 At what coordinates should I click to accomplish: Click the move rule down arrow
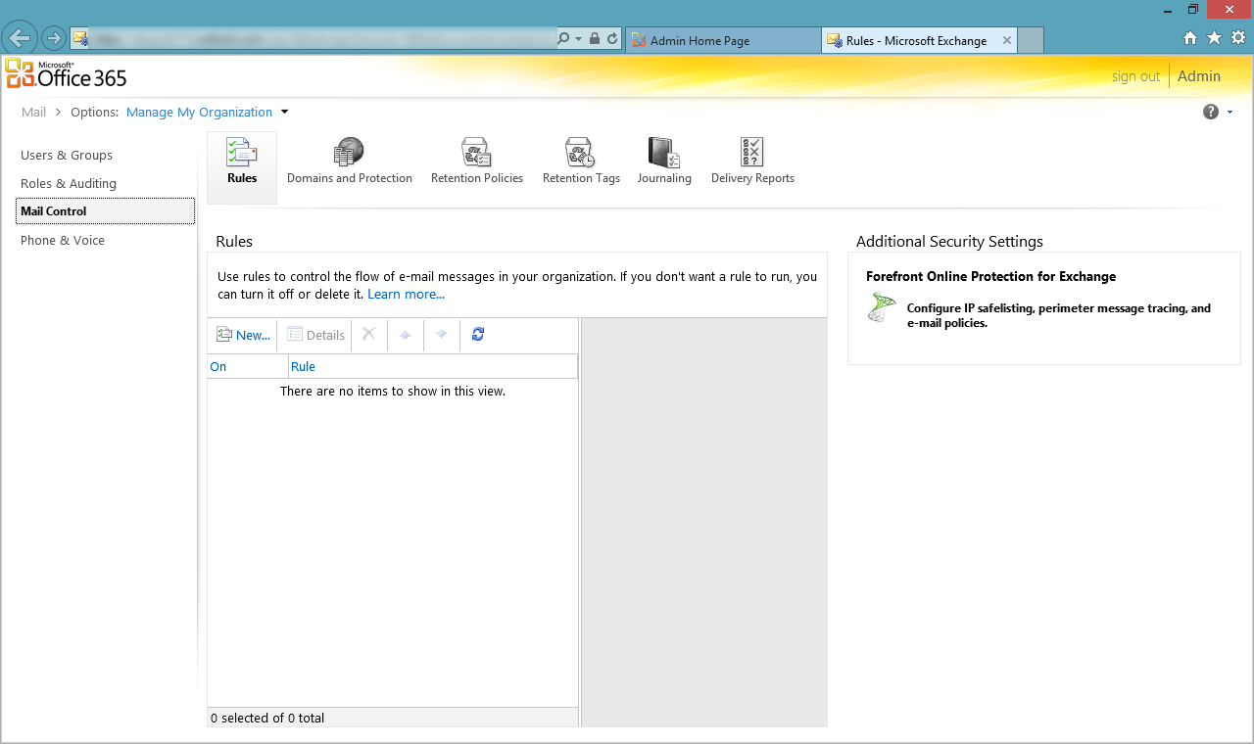click(442, 335)
